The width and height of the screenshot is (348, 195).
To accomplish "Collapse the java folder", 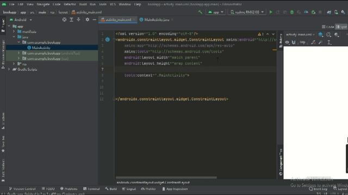I will (x=14, y=37).
